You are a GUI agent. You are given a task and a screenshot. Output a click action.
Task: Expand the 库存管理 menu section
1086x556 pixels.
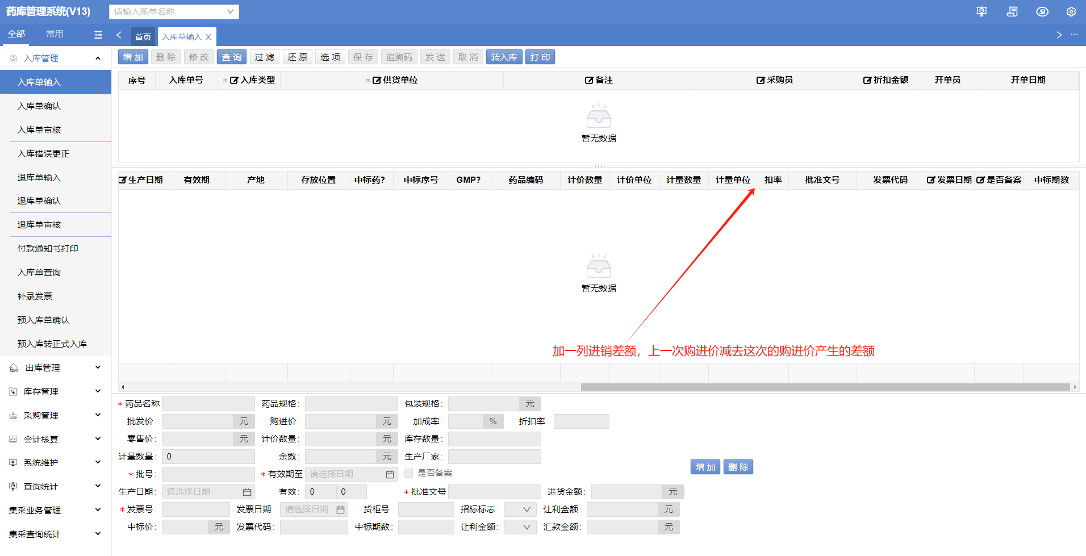coord(98,391)
